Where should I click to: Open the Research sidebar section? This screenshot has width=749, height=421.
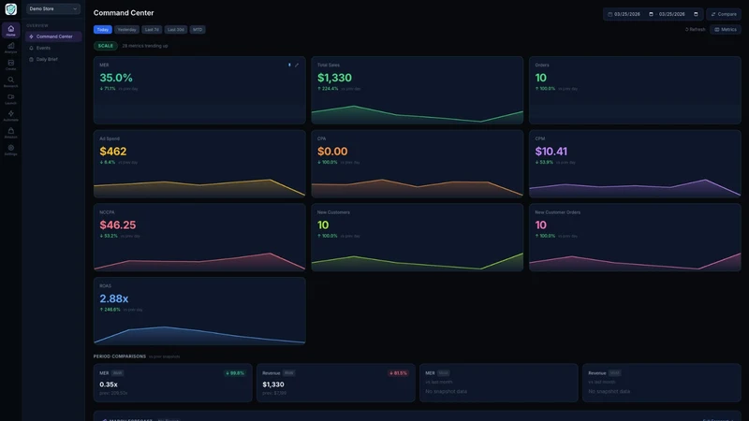point(10,82)
